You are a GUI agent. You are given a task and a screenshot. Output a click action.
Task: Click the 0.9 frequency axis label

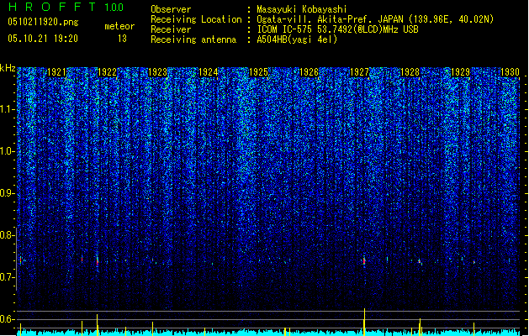(7, 193)
